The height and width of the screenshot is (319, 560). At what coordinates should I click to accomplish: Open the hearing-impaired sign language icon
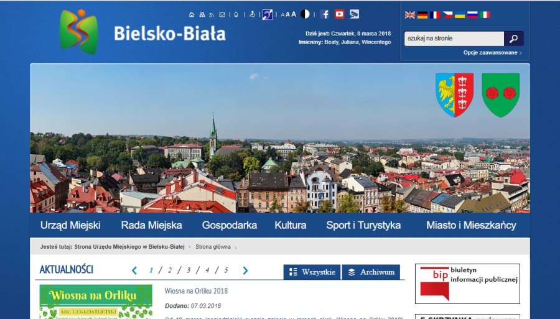pos(267,14)
